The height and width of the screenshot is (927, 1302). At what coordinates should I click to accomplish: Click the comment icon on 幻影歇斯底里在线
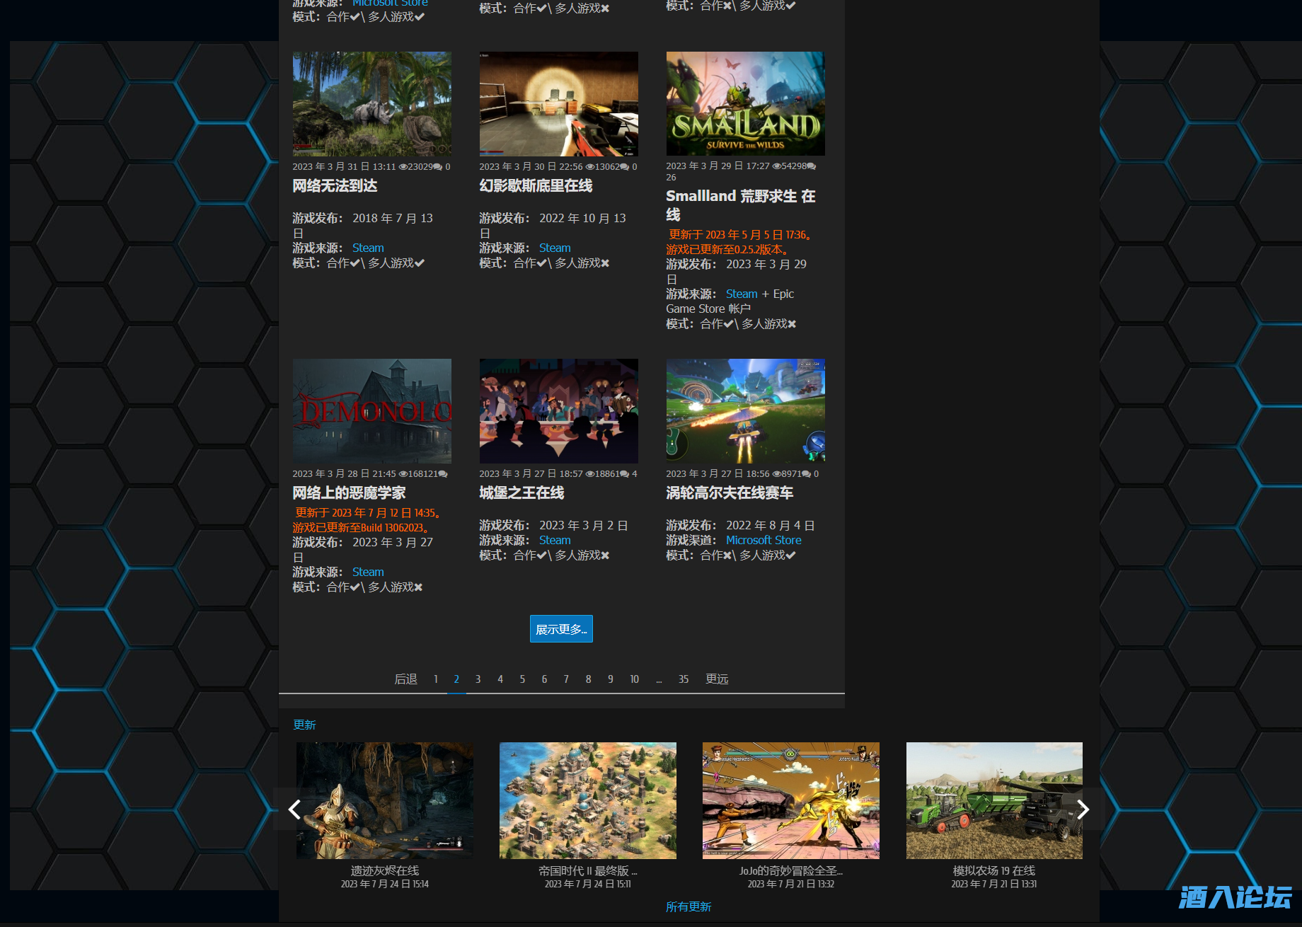(x=624, y=166)
